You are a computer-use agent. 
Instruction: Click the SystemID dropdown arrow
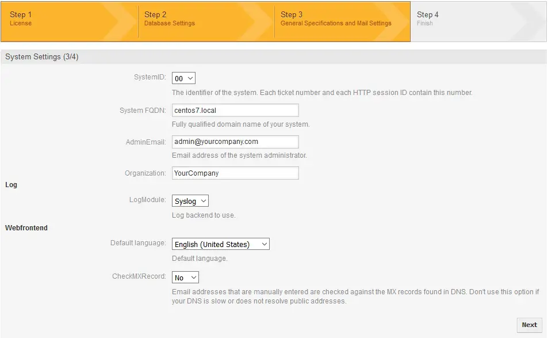tap(190, 78)
